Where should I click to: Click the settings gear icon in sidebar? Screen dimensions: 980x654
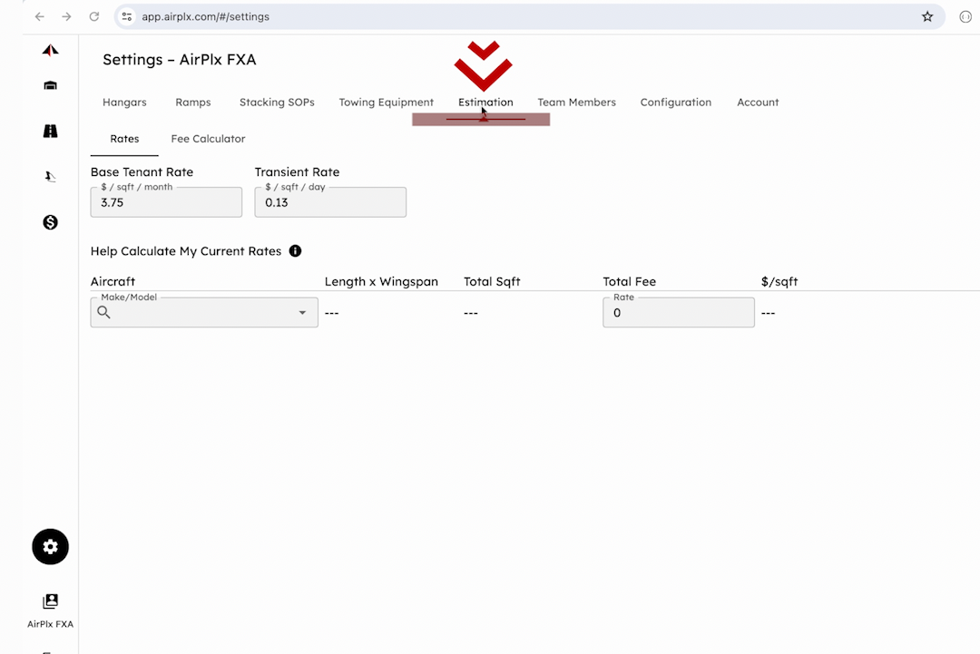click(50, 547)
